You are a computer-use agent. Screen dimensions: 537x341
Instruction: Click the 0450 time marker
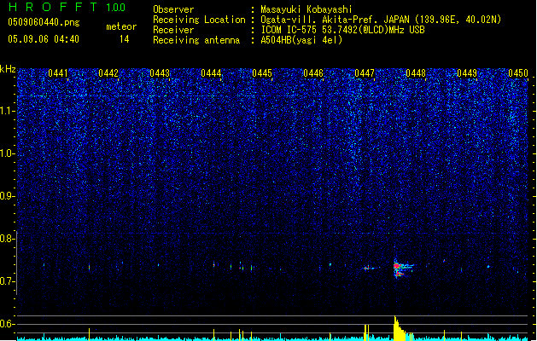tap(518, 73)
